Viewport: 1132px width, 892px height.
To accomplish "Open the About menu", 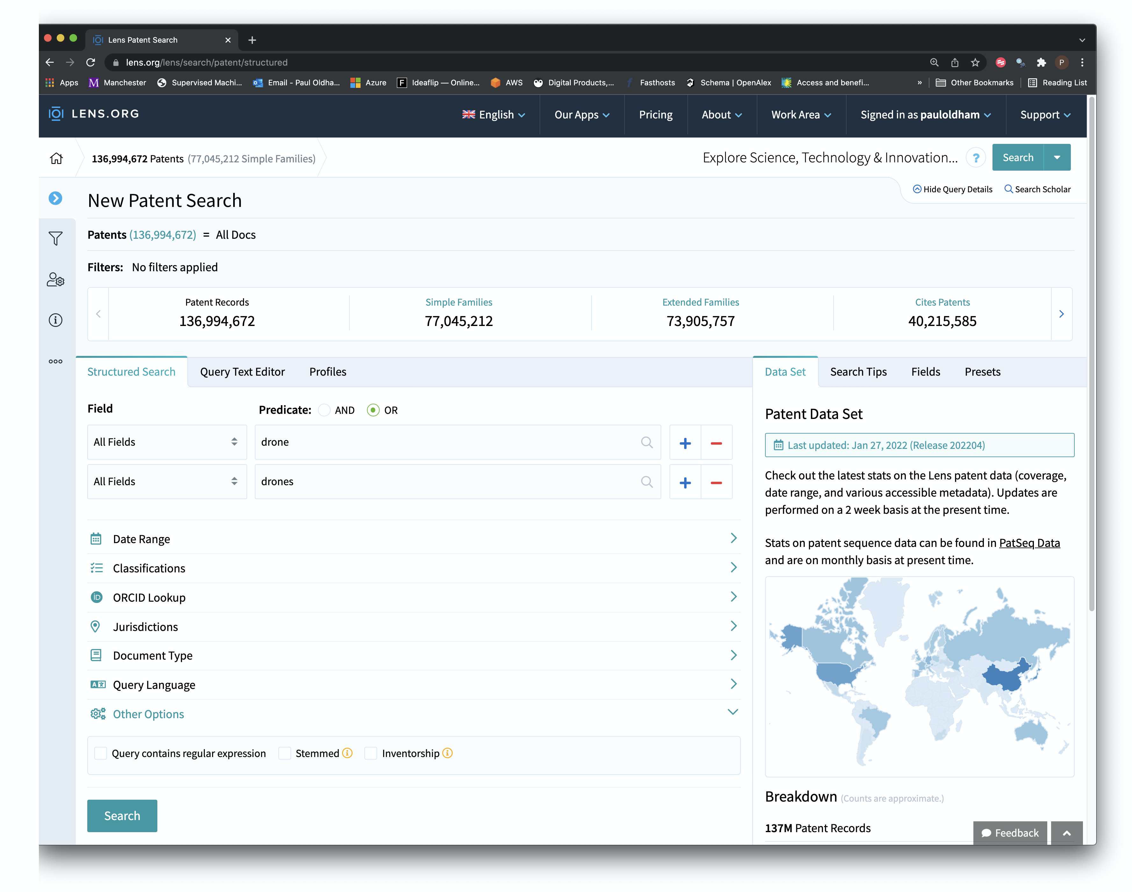I will (721, 115).
